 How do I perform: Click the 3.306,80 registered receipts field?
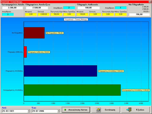pyautogui.click(x=12, y=8)
